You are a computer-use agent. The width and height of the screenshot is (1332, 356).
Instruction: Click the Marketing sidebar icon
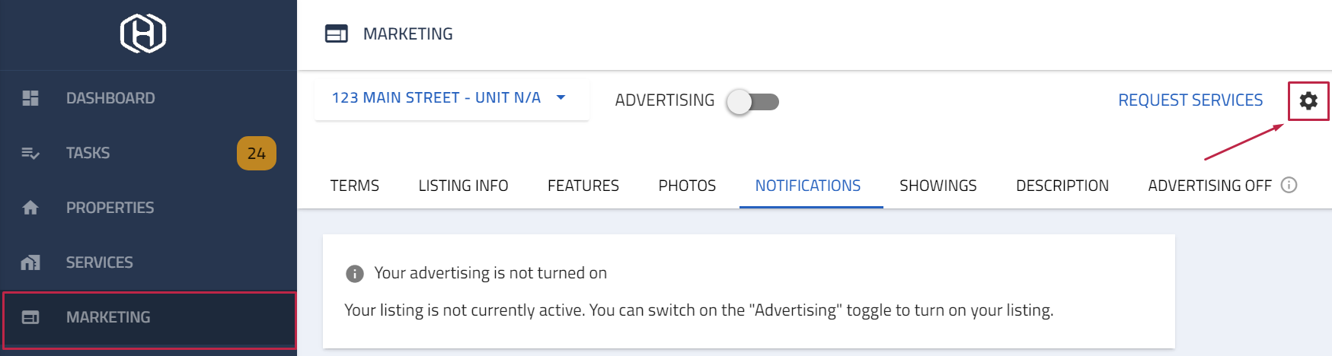pyautogui.click(x=30, y=317)
